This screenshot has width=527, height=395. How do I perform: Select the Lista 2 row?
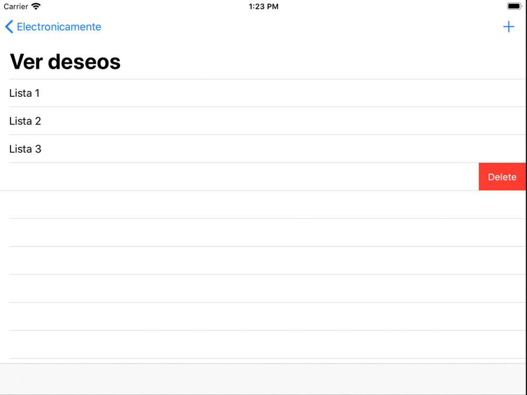(263, 121)
